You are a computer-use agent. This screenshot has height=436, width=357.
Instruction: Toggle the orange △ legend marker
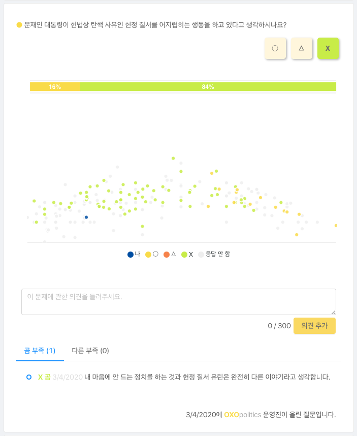167,255
